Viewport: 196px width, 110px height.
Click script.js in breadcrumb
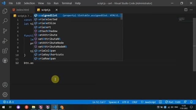click(x=22, y=16)
